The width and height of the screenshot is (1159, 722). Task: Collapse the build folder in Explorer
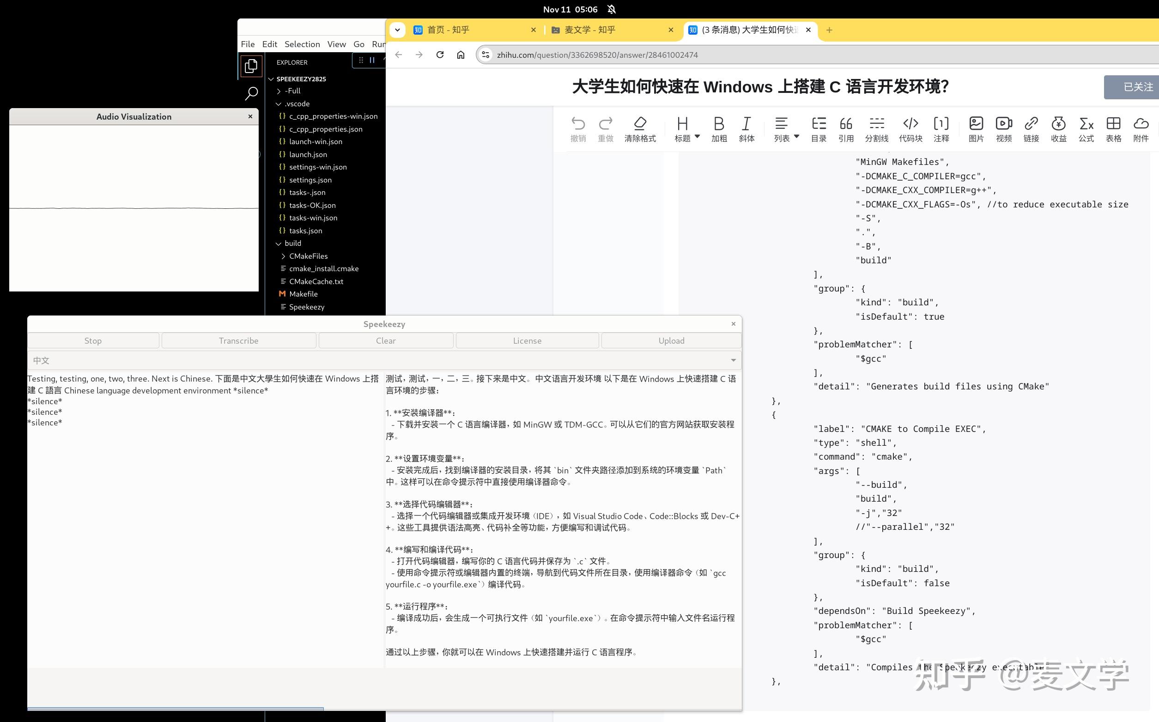click(x=289, y=243)
